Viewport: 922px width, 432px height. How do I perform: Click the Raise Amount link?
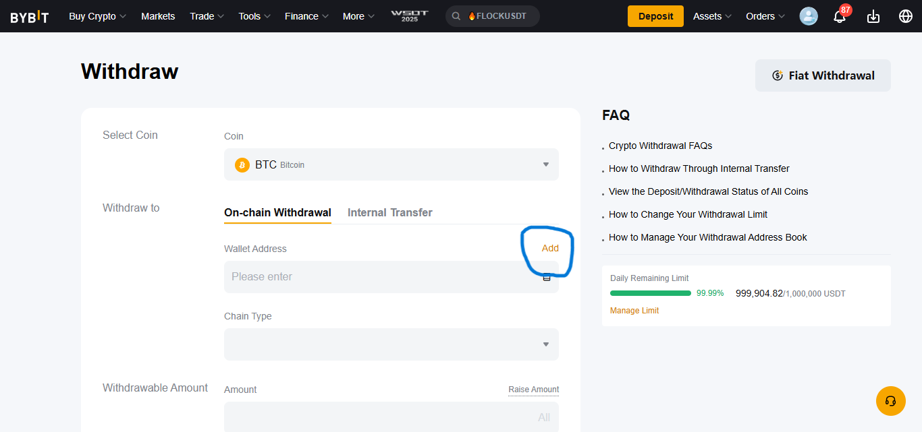click(534, 390)
